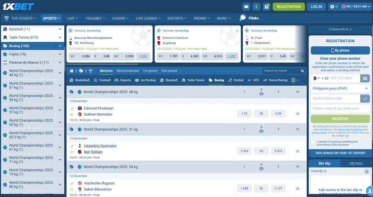
Task: Click Collapse block
Action: pyautogui.click(x=340, y=29)
